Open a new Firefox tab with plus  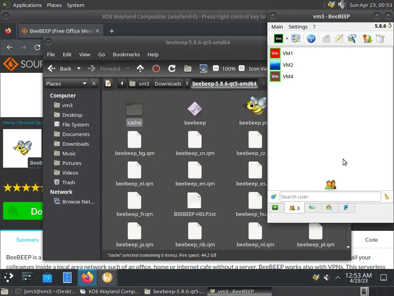click(x=112, y=31)
